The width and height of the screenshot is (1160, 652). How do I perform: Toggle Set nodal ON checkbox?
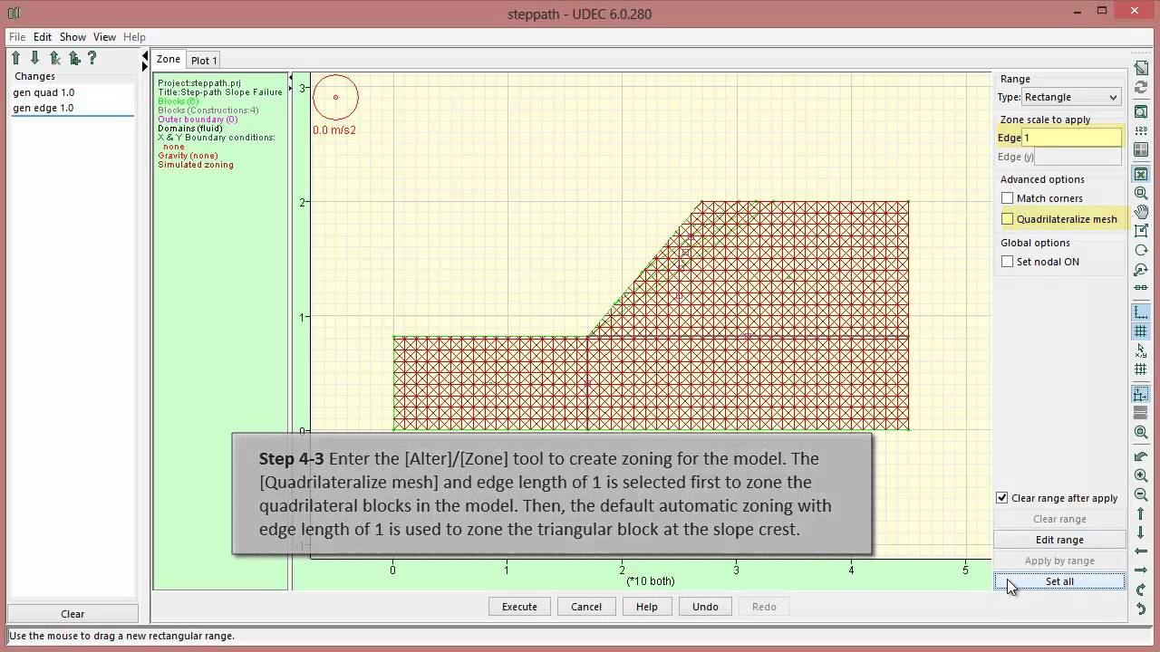1007,262
